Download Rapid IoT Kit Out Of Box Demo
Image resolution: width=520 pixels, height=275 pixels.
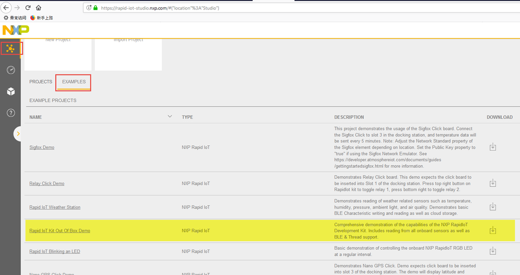point(493,230)
